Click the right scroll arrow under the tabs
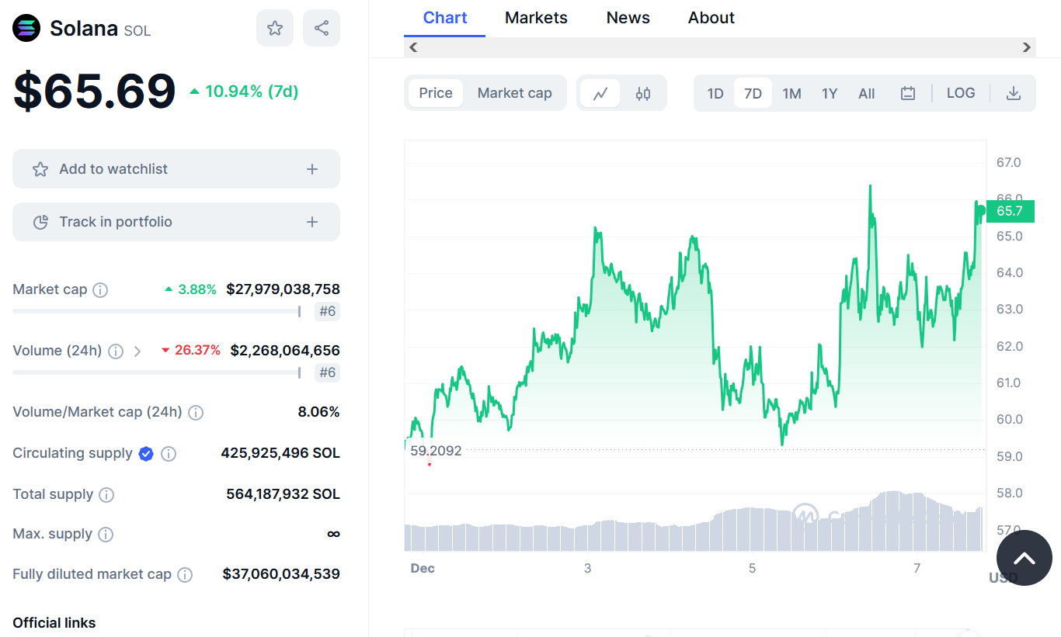Image resolution: width=1061 pixels, height=637 pixels. point(1027,47)
